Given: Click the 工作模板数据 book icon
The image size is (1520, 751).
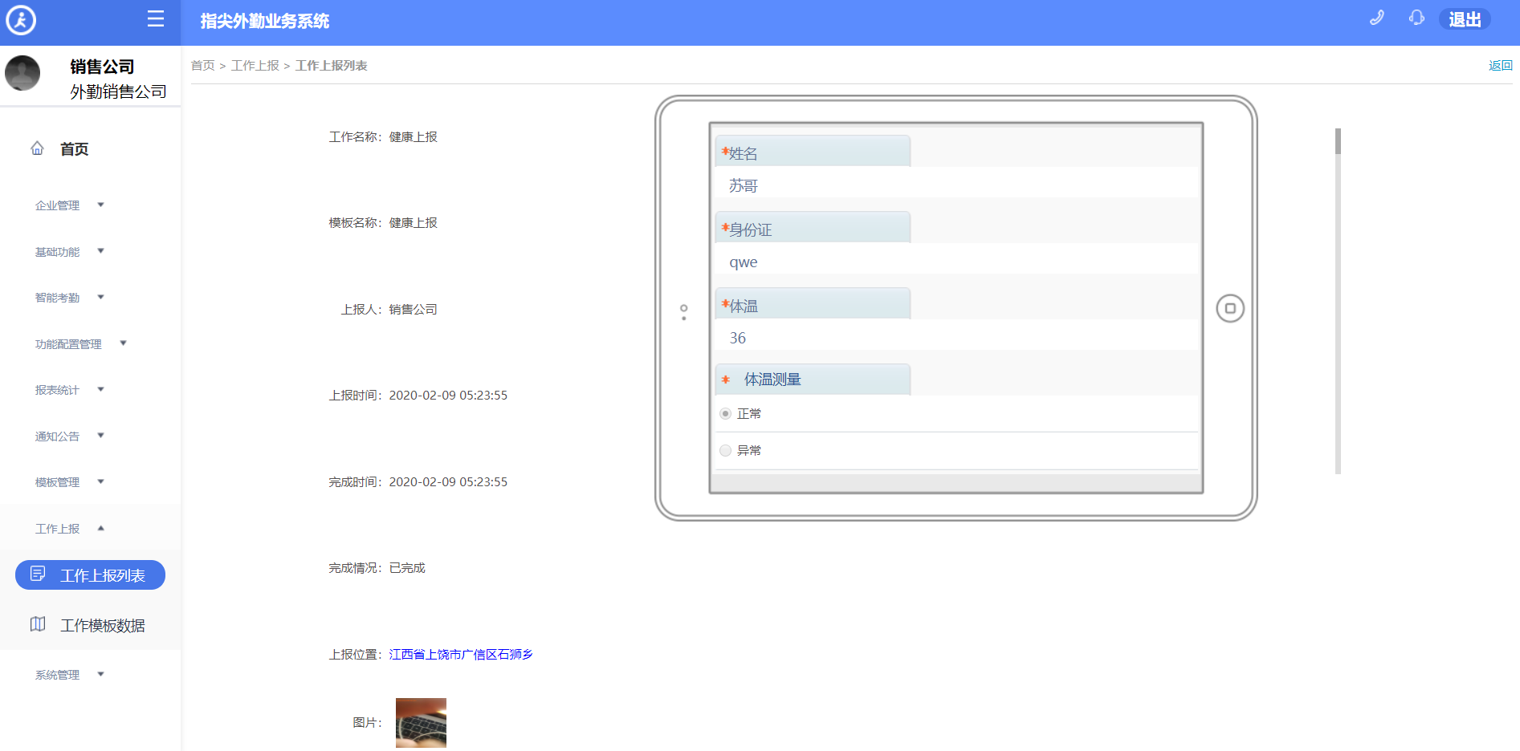Looking at the screenshot, I should coord(38,624).
